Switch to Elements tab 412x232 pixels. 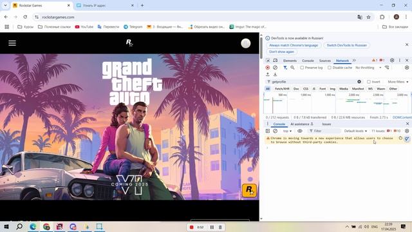[x=290, y=61]
